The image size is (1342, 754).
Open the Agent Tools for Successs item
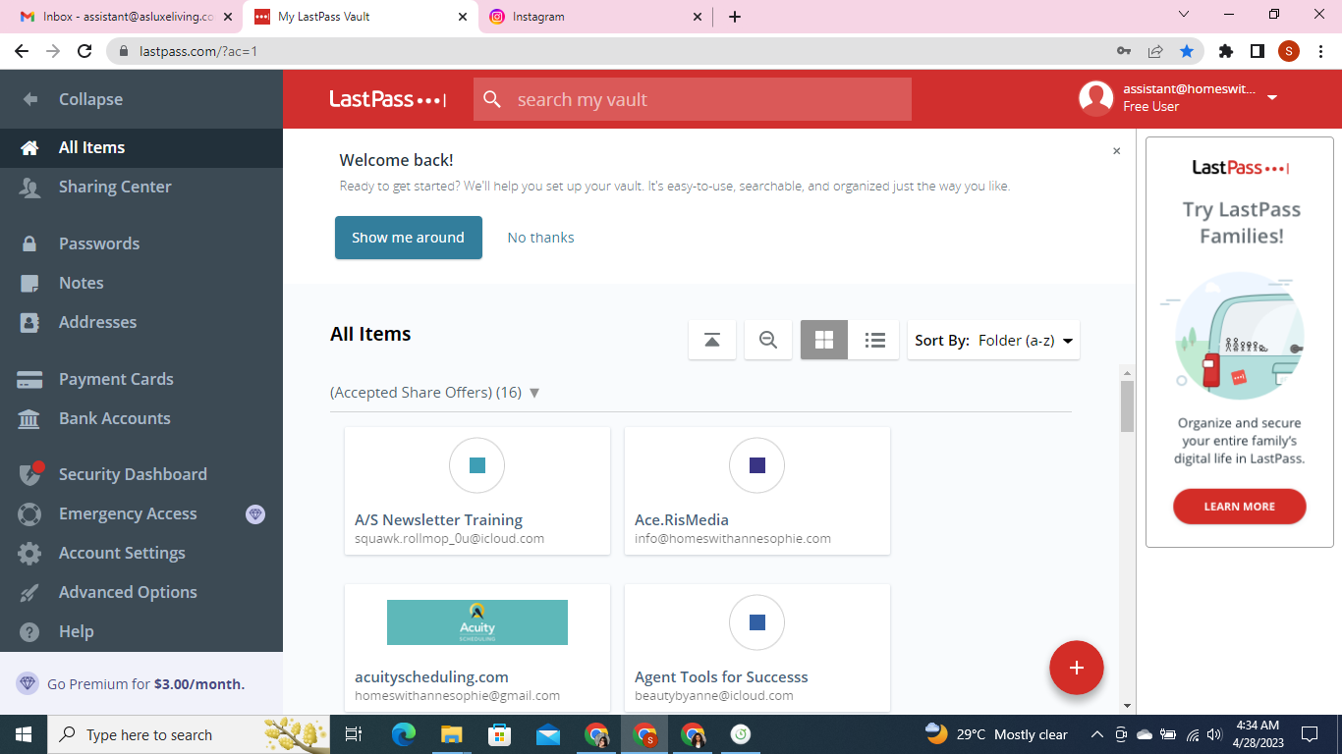(x=757, y=648)
